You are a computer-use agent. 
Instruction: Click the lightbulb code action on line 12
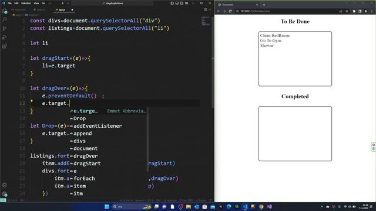[32, 101]
